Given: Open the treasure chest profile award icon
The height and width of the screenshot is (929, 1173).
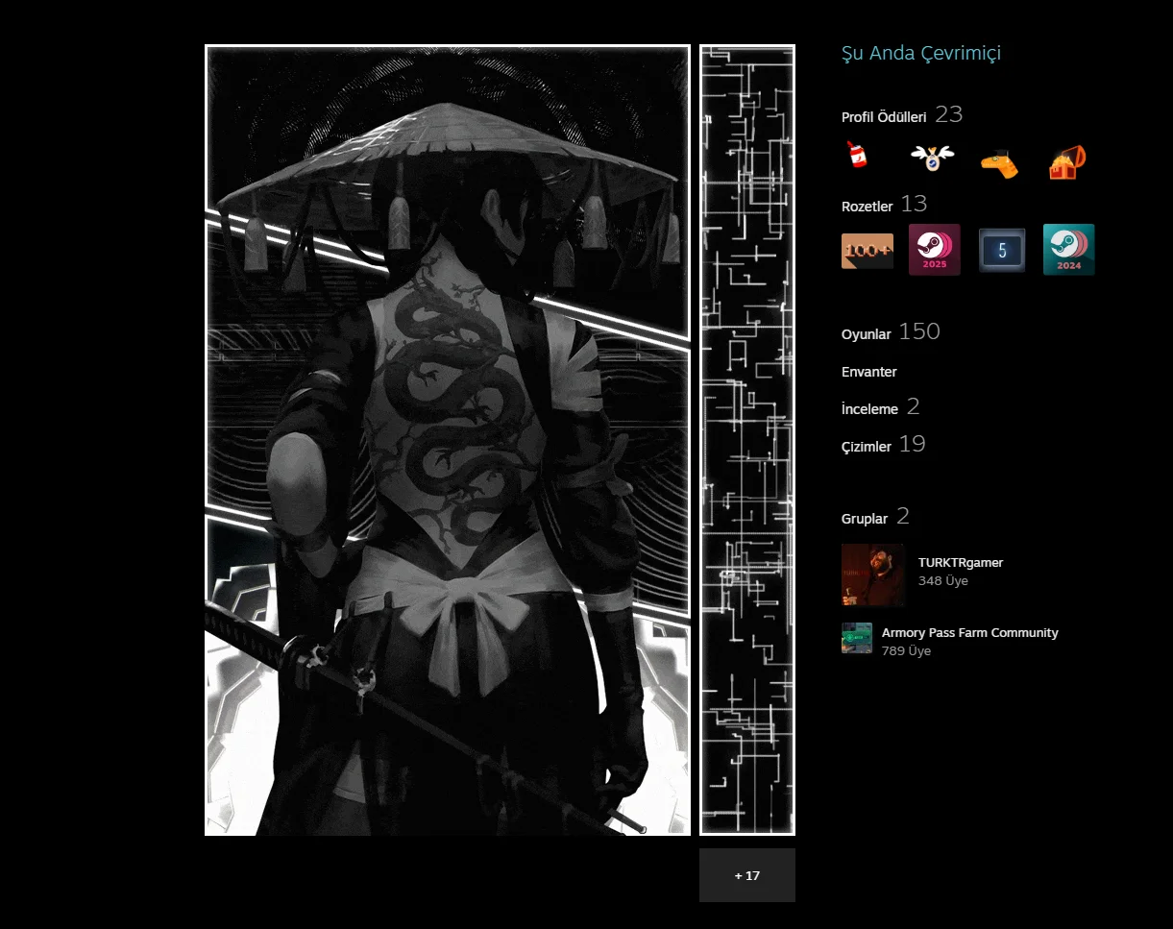Looking at the screenshot, I should coord(1067,162).
